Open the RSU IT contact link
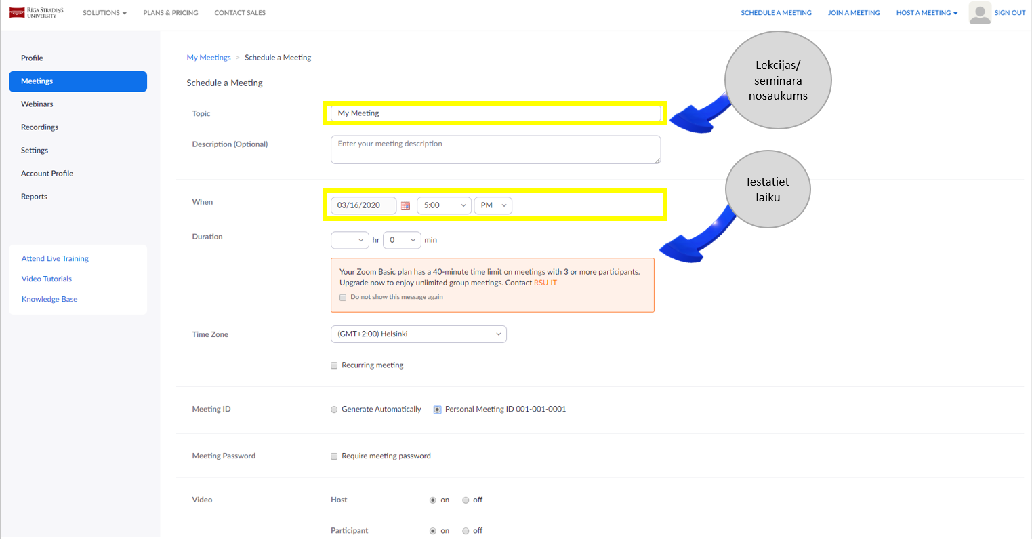 point(545,283)
